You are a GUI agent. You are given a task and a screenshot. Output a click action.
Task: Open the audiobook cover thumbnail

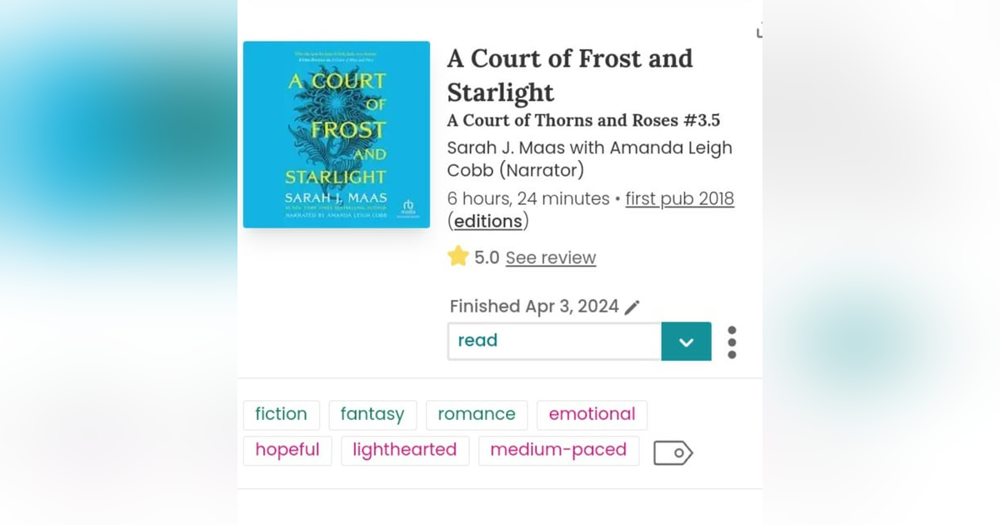[x=336, y=134]
